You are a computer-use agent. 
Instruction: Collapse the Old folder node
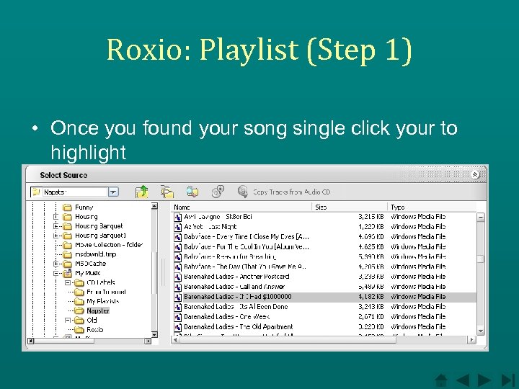[x=68, y=320]
